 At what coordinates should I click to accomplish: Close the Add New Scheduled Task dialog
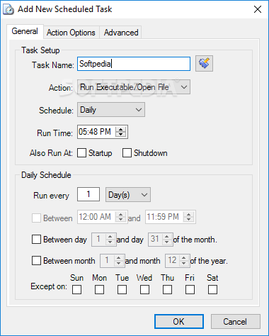(258, 9)
